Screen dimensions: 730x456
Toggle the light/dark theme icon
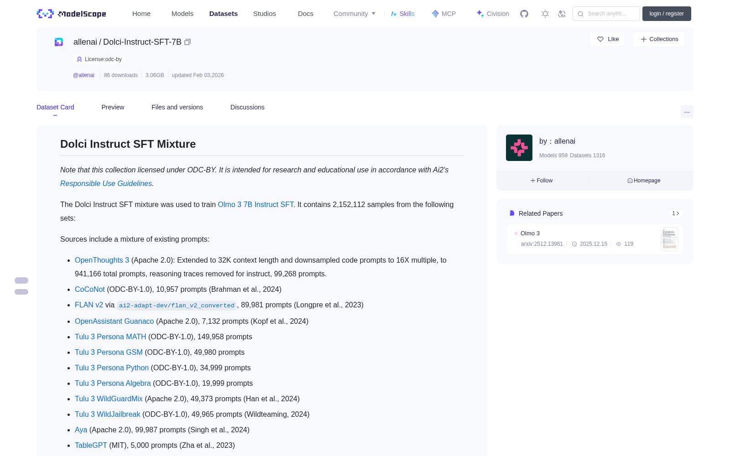(x=545, y=14)
